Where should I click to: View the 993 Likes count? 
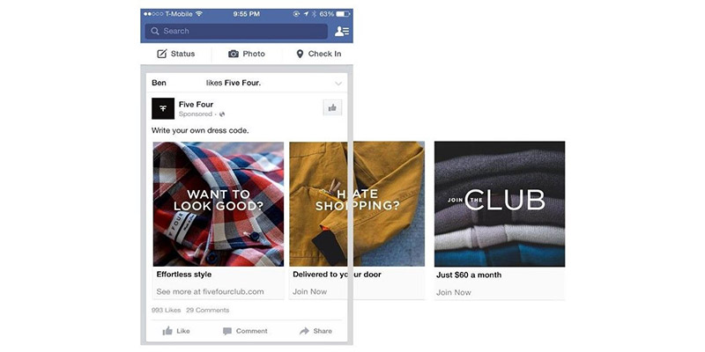pos(166,311)
